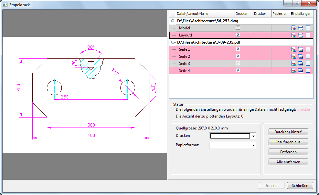The width and height of the screenshot is (319, 195).
Task: Open page setup icon for Seite 2
Action: point(294,56)
